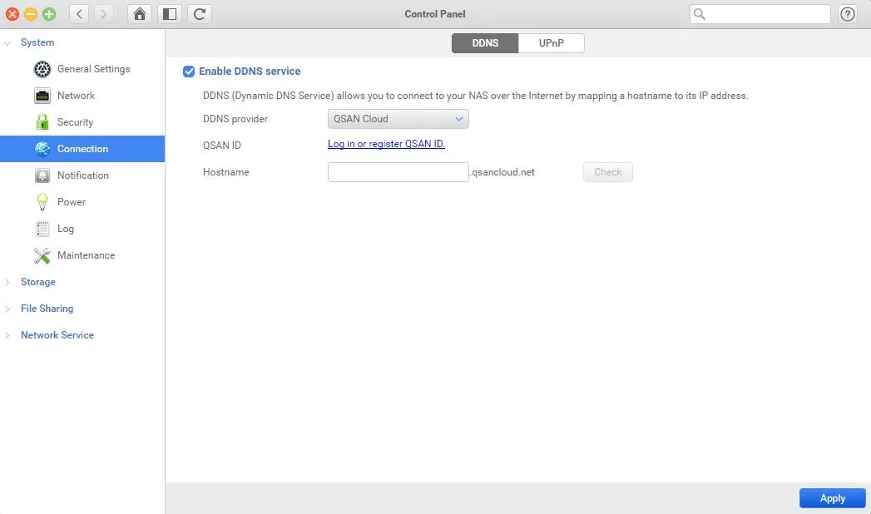Disable the DDNS service checkbox

[189, 71]
